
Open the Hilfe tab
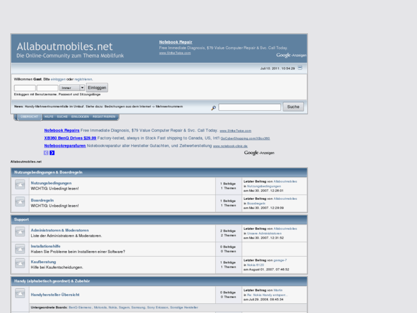click(49, 117)
